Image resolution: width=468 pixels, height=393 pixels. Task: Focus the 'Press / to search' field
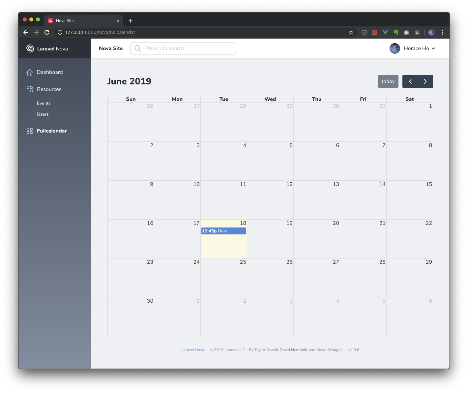point(183,48)
